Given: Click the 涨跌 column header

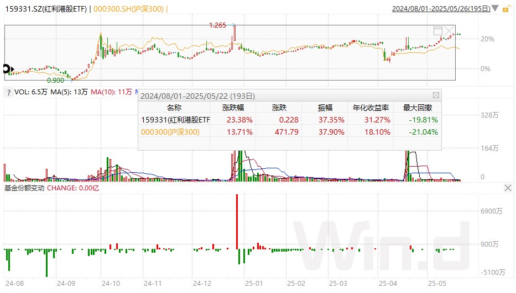Looking at the screenshot, I should pyautogui.click(x=279, y=108).
